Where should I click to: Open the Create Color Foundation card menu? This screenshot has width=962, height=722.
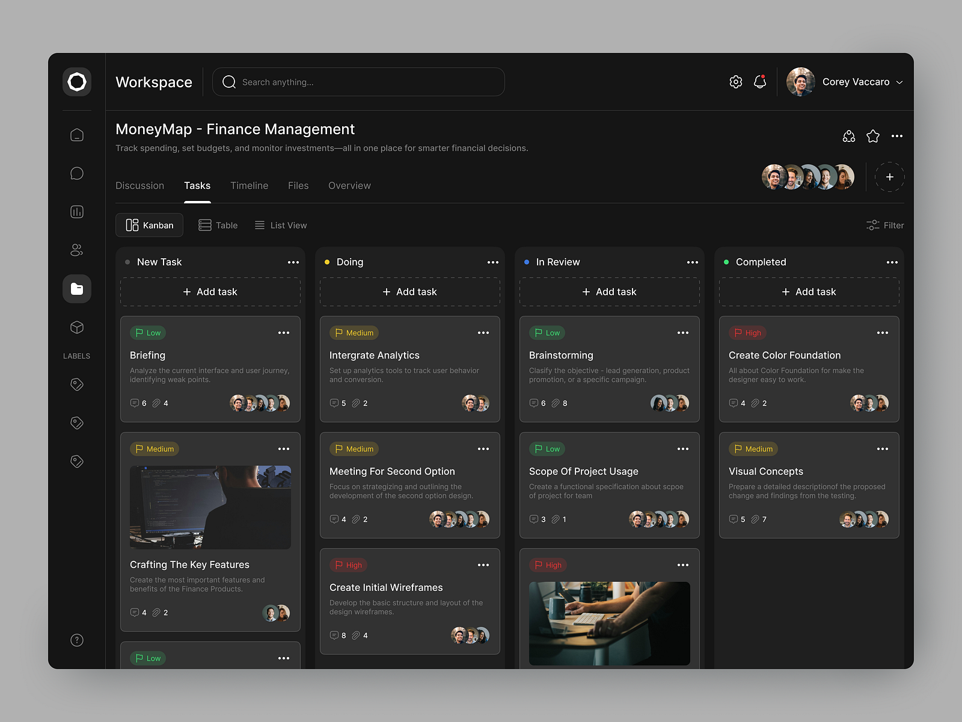pos(883,332)
